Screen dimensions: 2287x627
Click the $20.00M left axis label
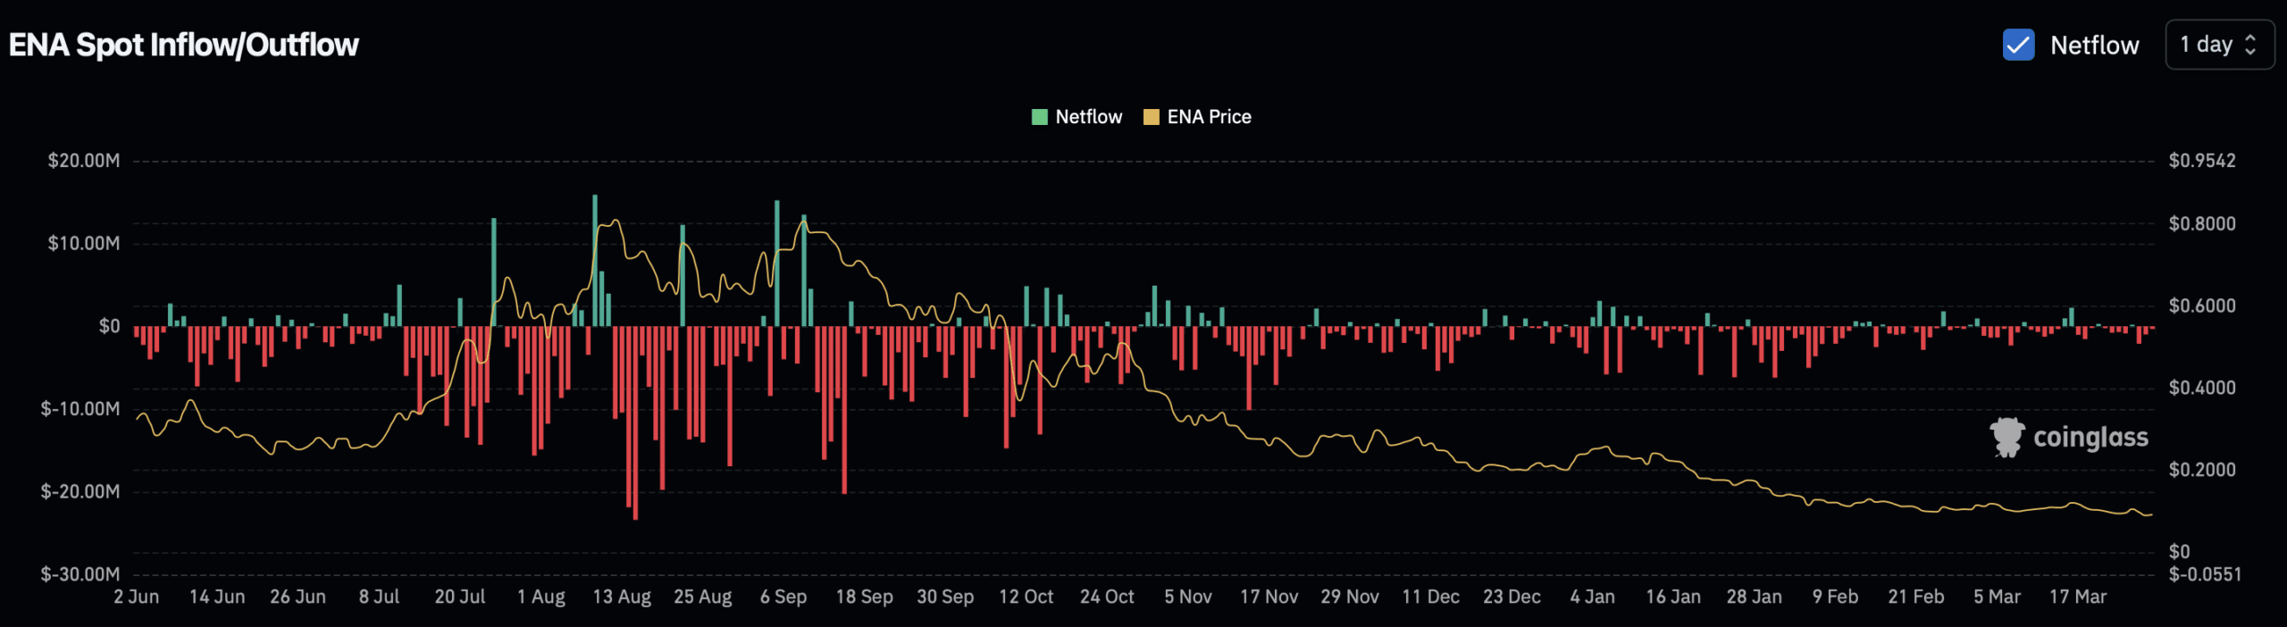click(x=83, y=161)
